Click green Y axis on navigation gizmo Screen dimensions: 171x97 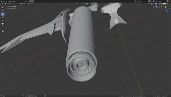point(165,7)
